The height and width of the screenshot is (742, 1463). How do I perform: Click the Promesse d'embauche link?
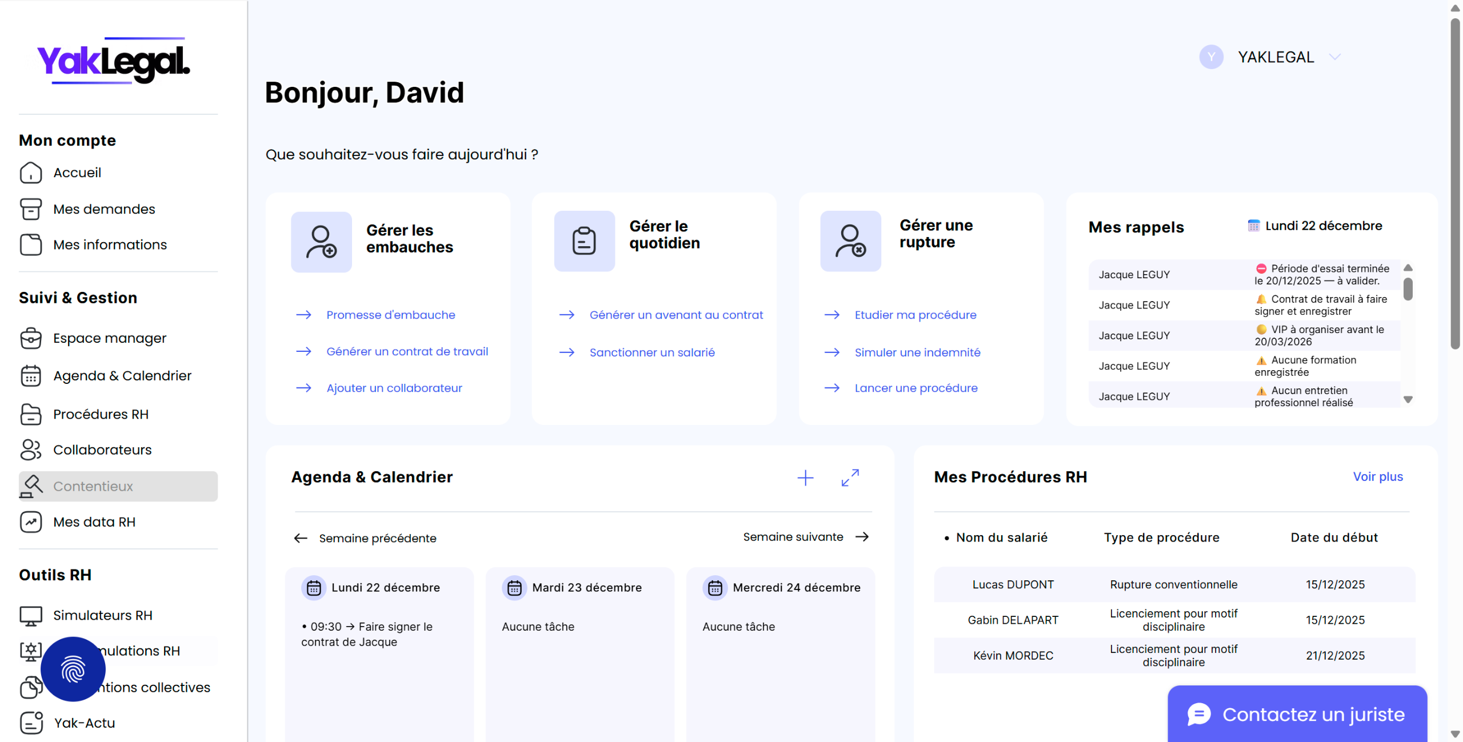click(390, 315)
